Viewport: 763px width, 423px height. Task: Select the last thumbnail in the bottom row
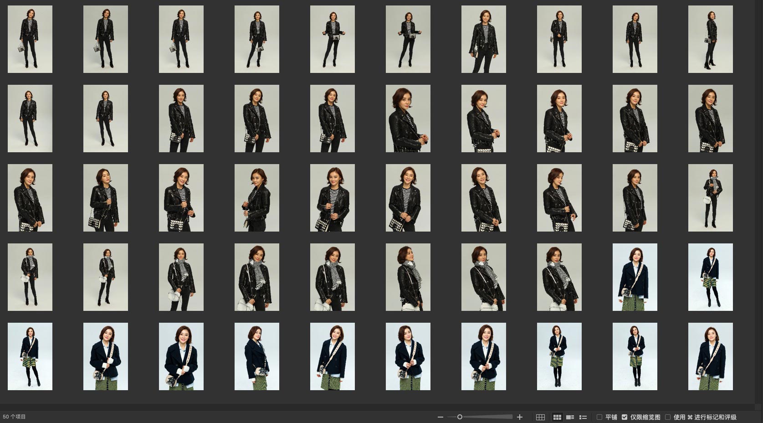[710, 356]
